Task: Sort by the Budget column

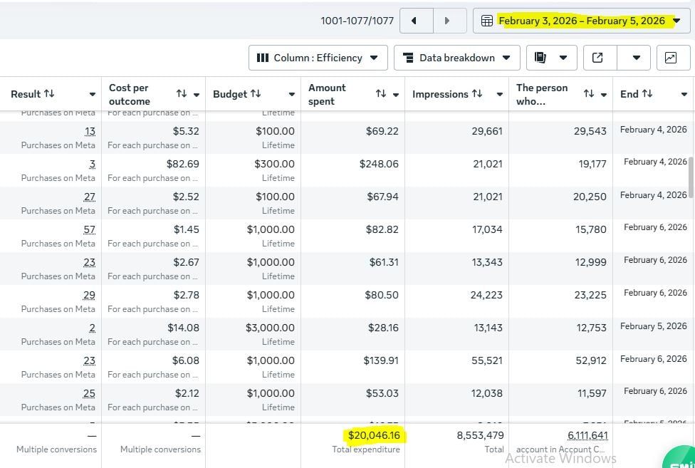Action: (256, 94)
